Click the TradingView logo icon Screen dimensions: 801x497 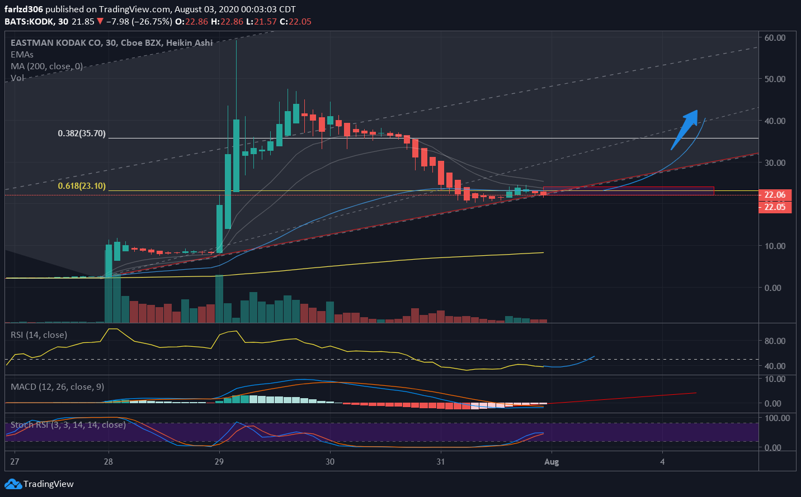pos(13,484)
